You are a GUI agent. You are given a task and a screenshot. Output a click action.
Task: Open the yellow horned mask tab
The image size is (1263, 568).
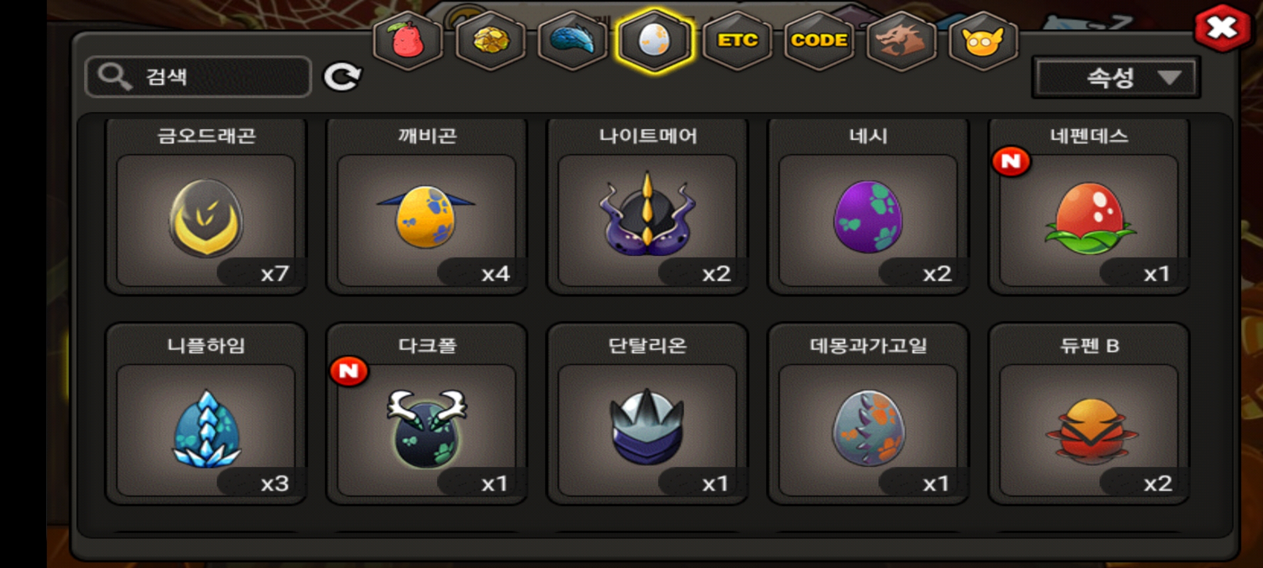[x=983, y=40]
